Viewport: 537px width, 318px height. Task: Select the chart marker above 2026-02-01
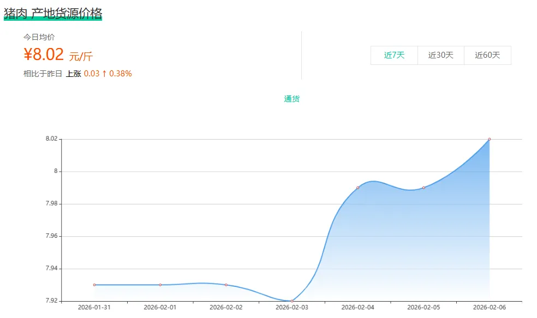[x=160, y=285]
